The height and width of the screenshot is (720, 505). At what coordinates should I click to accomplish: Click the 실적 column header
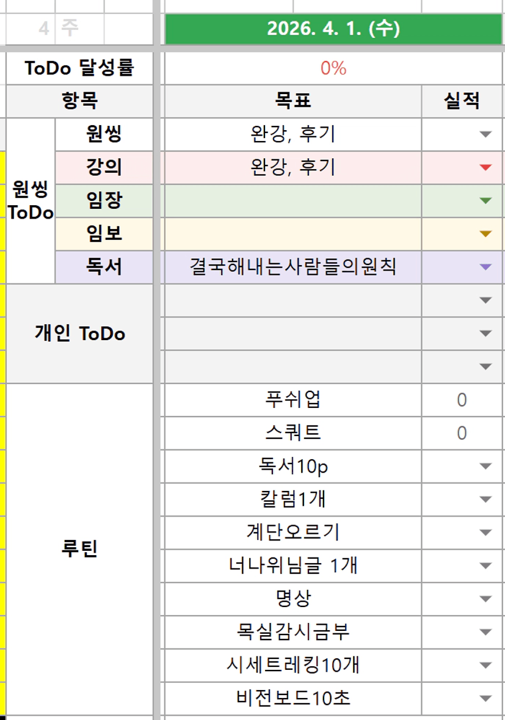coord(462,101)
